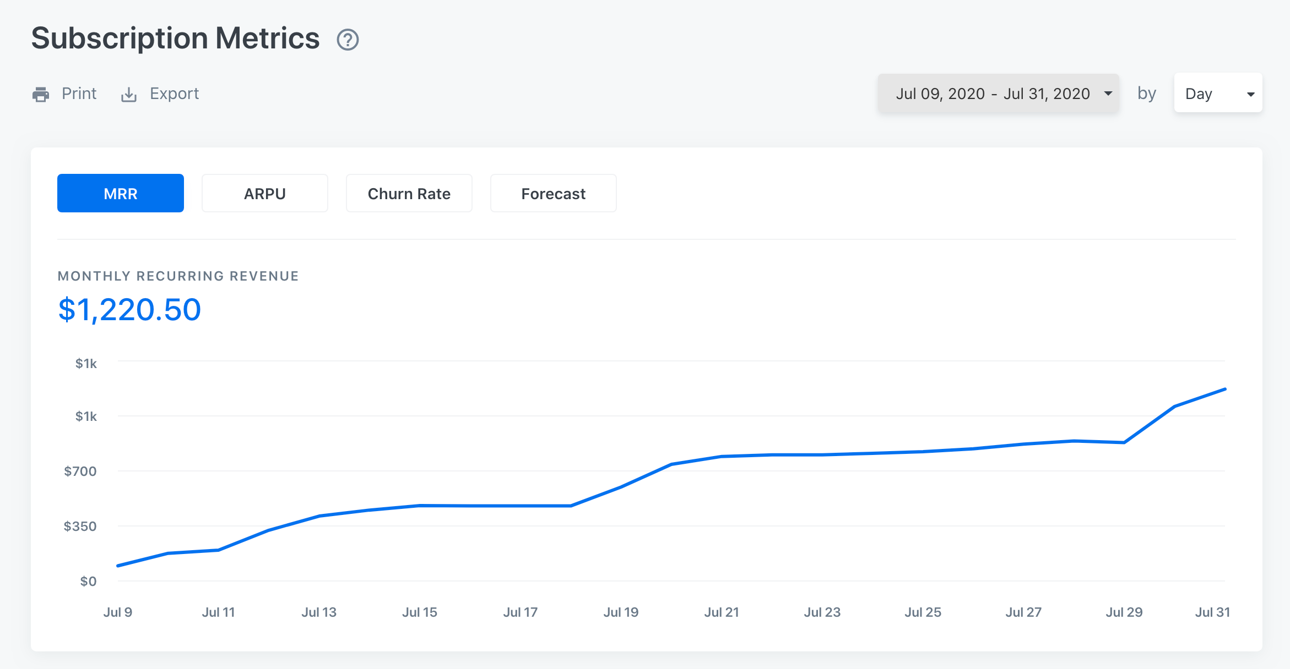
Task: Click the $700 y-axis label
Action: (80, 471)
